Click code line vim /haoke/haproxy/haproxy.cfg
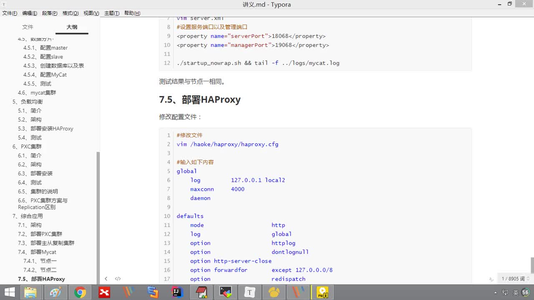Viewport: 534px width, 300px height. pos(227,144)
